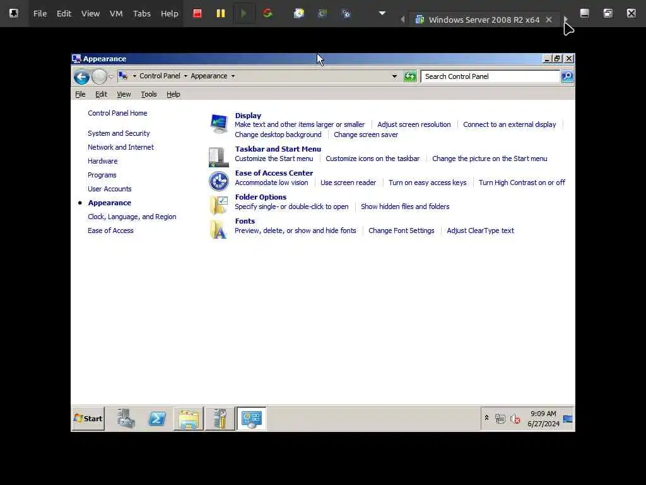Restart the VM using the red-green cycle icon
The image size is (646, 485).
(x=267, y=14)
